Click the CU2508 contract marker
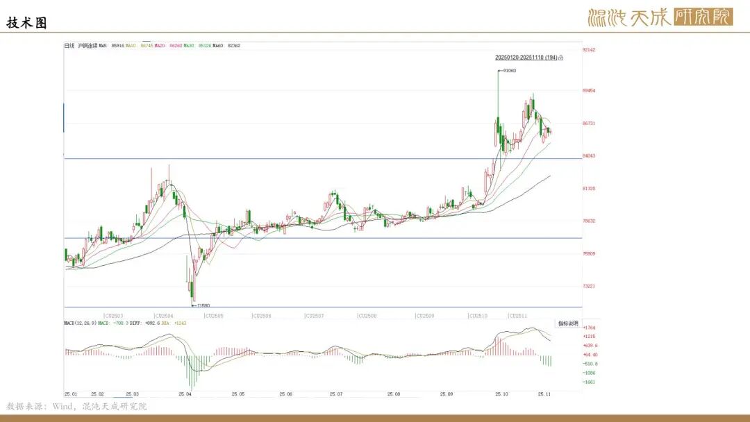This screenshot has width=750, height=422. pos(367,316)
